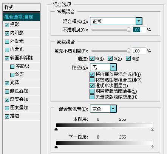Click 本图层 black point slider triangle
Screen dimensions: 167x154
point(56,129)
